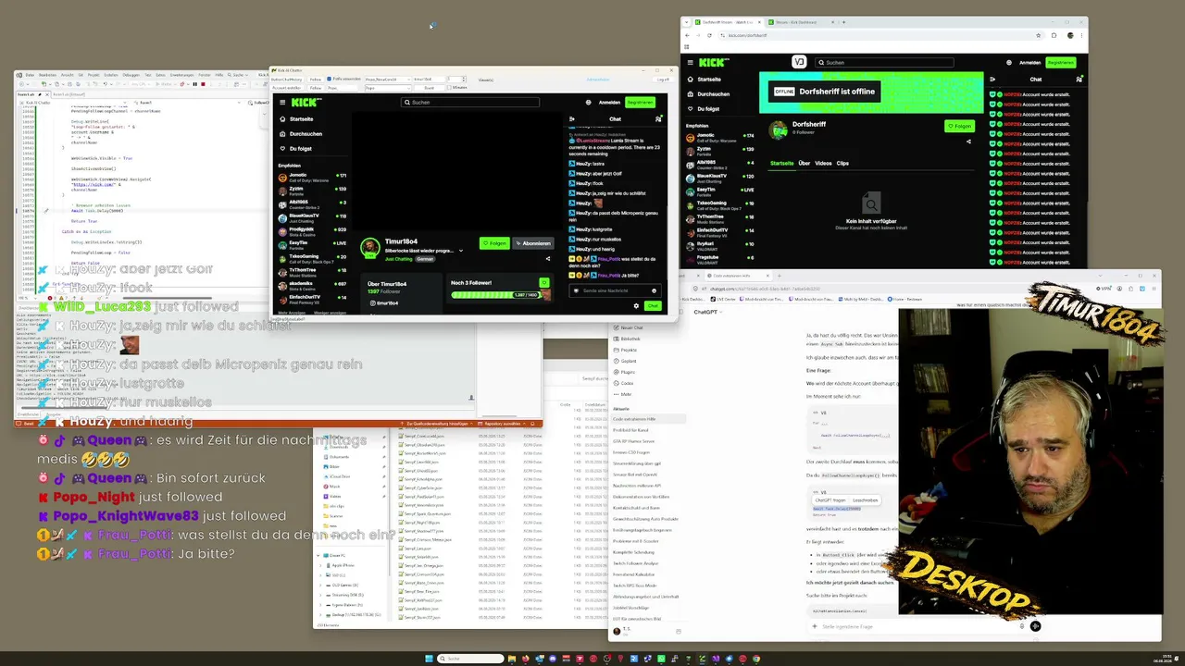Open chat users icon on Dorfsheriff page

[x=1079, y=80]
